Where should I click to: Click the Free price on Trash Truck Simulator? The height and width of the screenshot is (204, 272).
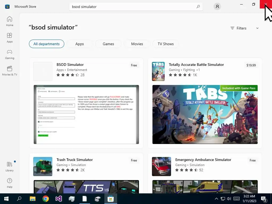click(134, 160)
